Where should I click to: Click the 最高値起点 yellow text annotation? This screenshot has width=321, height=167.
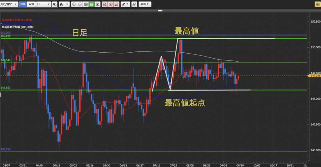pos(185,103)
